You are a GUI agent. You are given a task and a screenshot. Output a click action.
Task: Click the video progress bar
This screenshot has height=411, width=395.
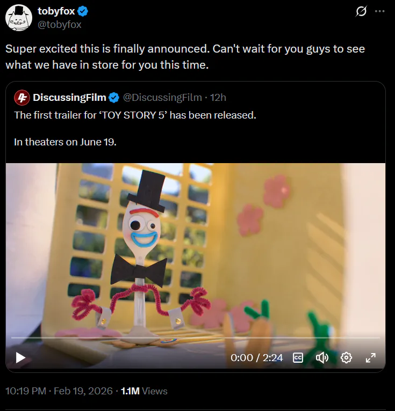click(196, 338)
